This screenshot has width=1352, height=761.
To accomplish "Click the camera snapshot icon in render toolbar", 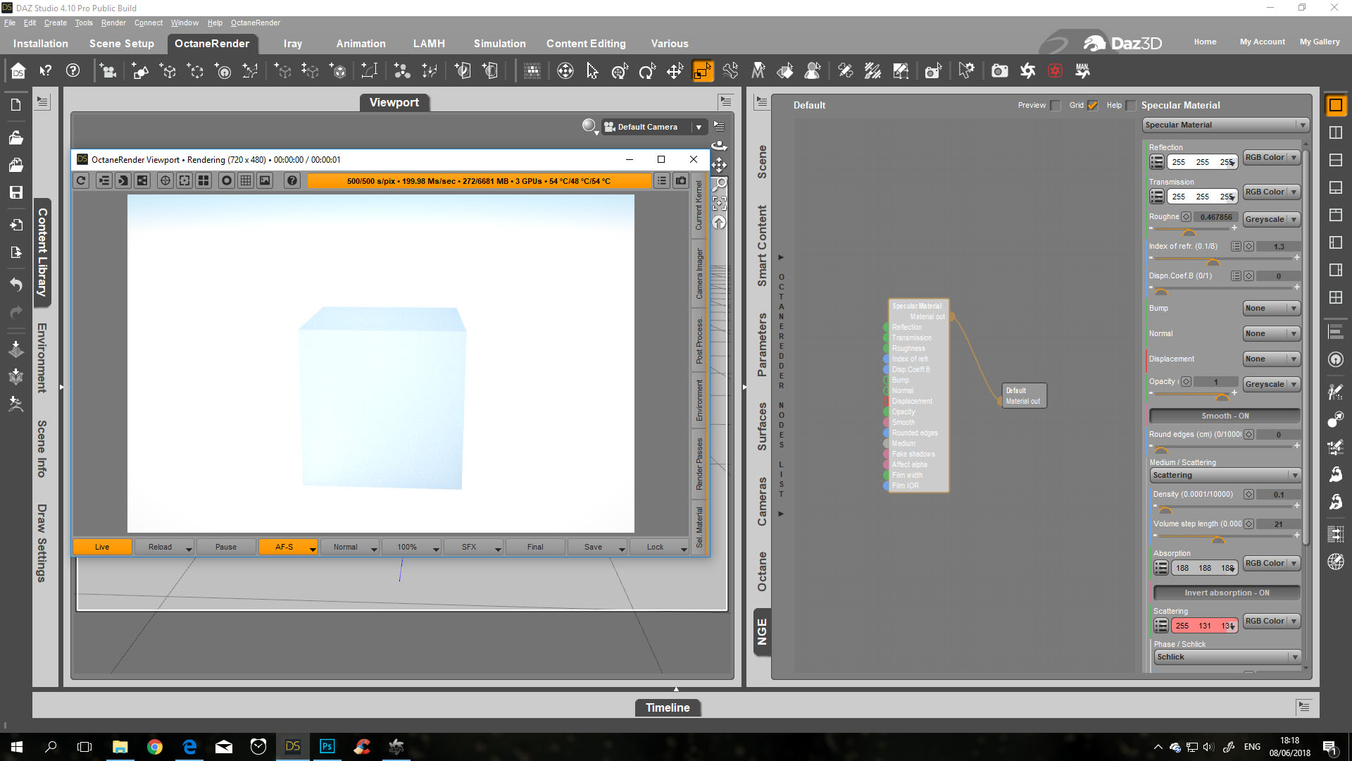I will tap(681, 181).
